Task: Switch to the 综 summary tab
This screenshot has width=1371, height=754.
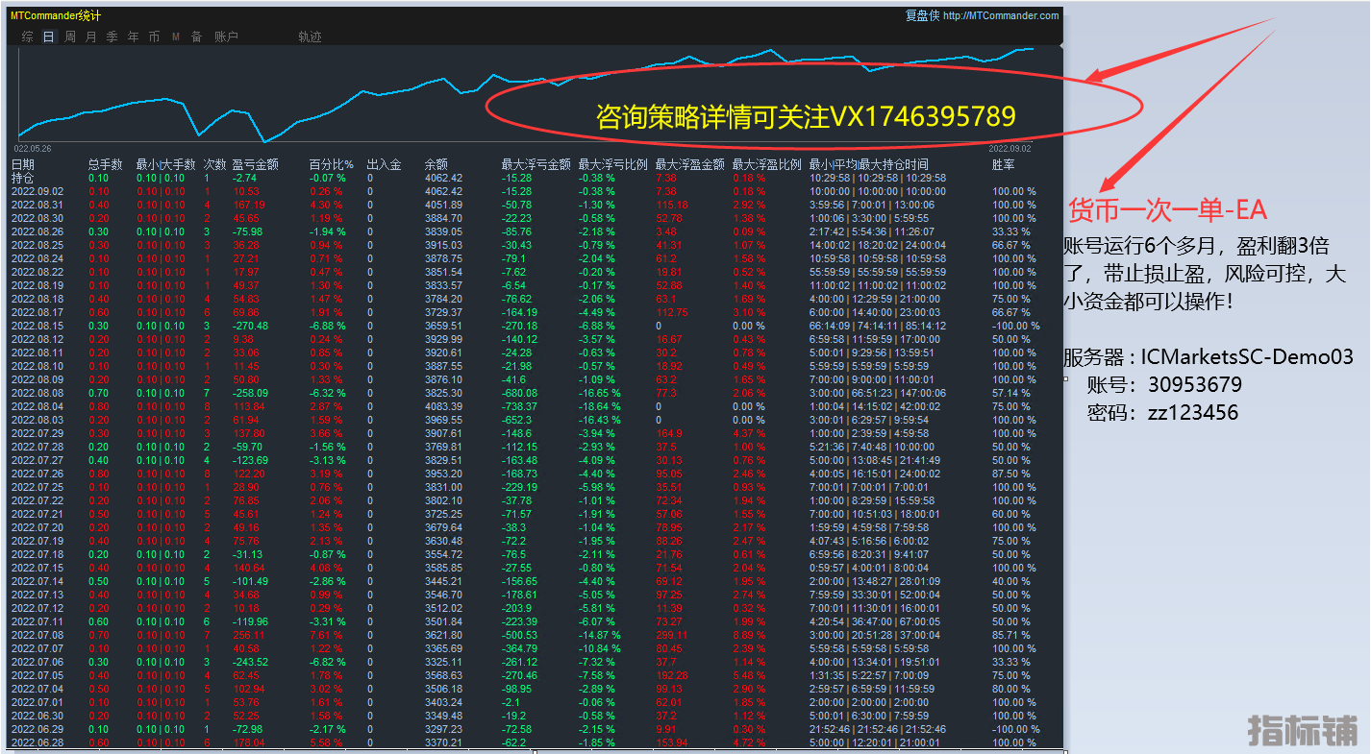Action: (28, 36)
